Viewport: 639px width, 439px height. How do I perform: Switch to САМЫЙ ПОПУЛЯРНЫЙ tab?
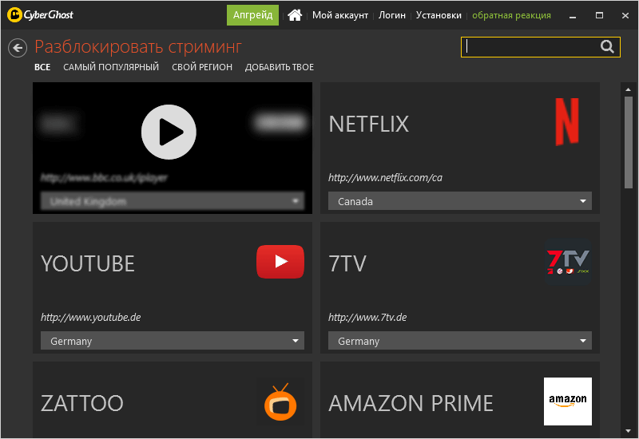pyautogui.click(x=111, y=67)
